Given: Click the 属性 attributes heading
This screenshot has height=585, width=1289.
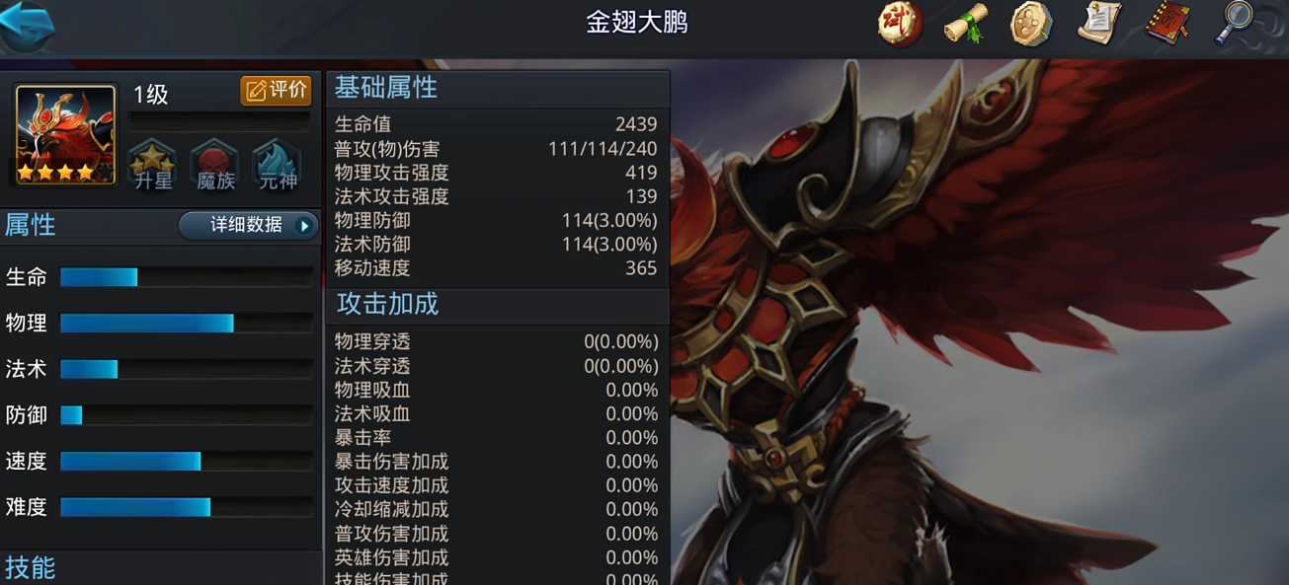Looking at the screenshot, I should coord(31,225).
